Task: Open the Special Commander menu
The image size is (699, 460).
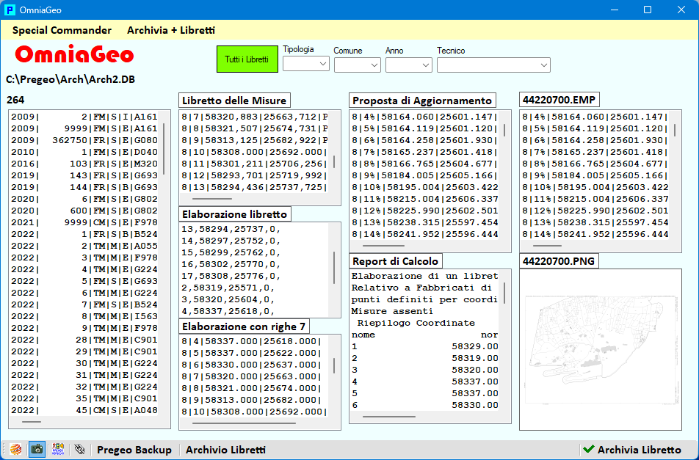Action: pyautogui.click(x=62, y=30)
